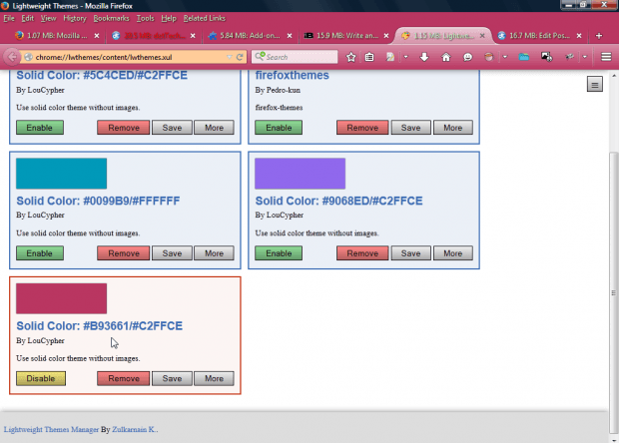The width and height of the screenshot is (619, 443).
Task: Click the back navigation arrow
Action: 12,57
